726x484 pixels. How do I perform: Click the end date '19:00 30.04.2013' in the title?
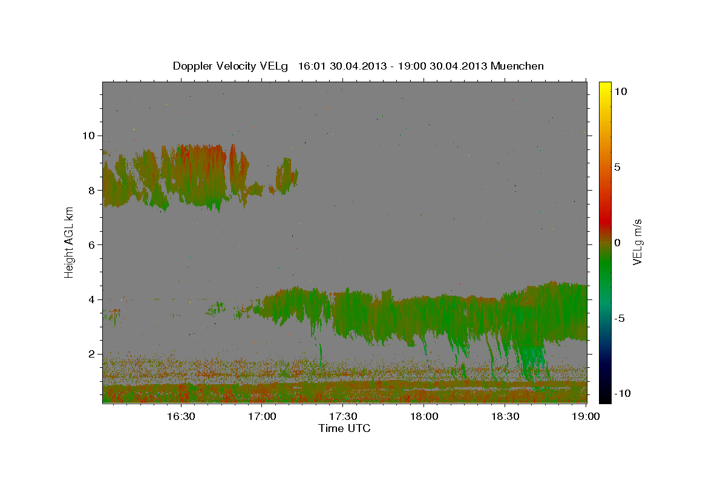click(442, 66)
